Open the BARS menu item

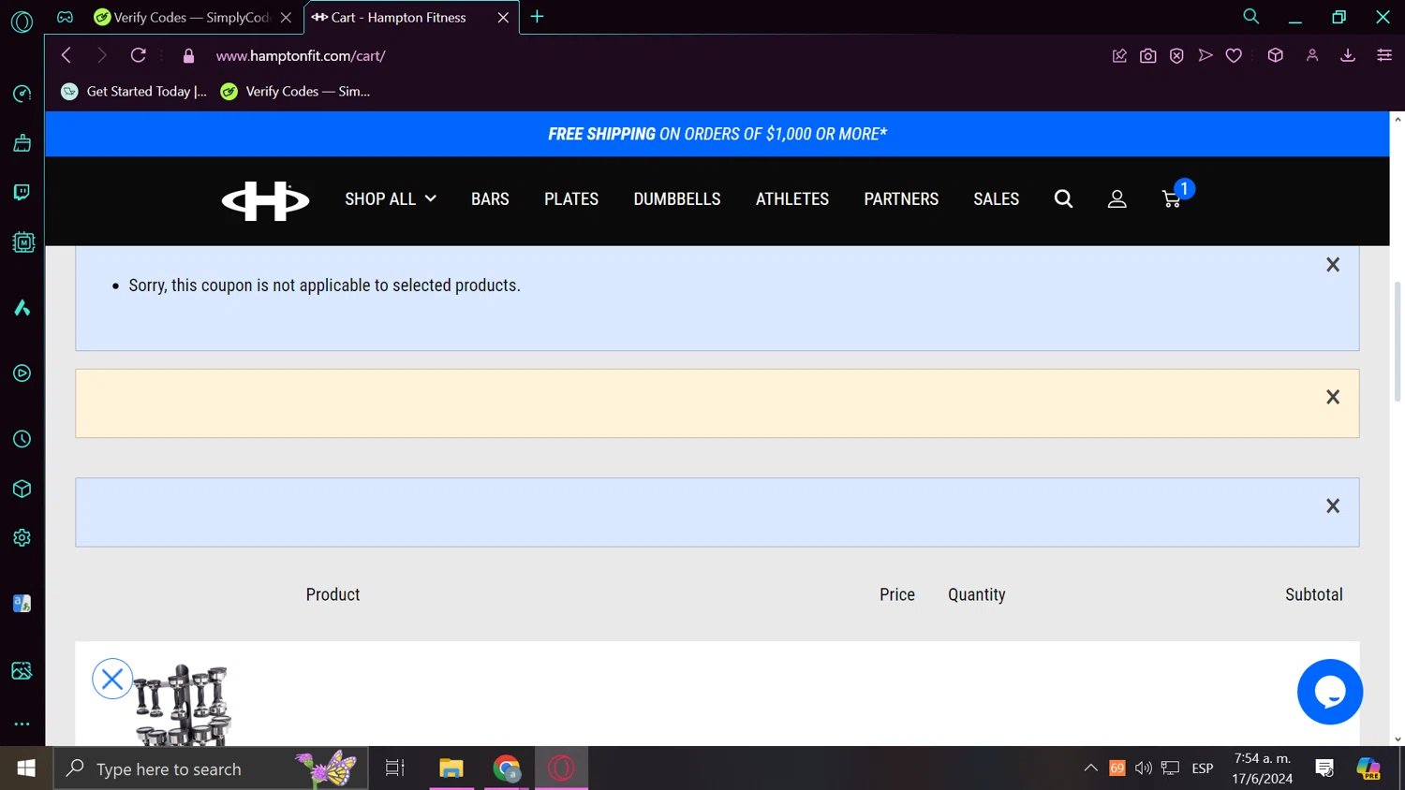490,198
